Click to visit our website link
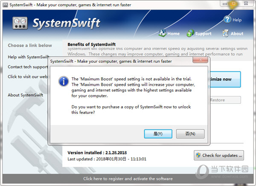 pyautogui.click(x=28, y=77)
